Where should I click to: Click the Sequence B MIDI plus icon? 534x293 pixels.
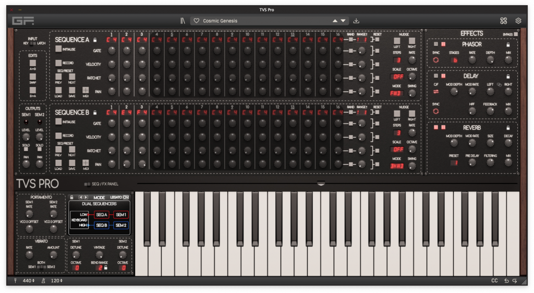pos(86,163)
